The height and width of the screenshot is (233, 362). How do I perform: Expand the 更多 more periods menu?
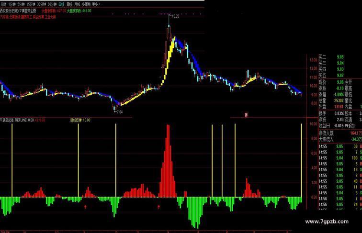[x=96, y=4]
